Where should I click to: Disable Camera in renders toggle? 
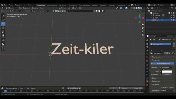[x=174, y=15]
